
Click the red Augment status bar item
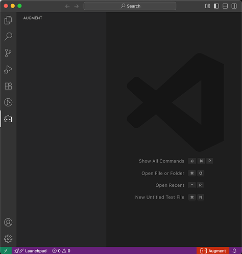click(213, 251)
